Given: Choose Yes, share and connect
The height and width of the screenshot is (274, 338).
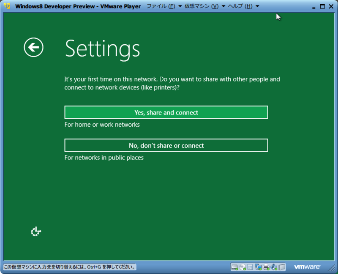Looking at the screenshot, I should pos(166,112).
